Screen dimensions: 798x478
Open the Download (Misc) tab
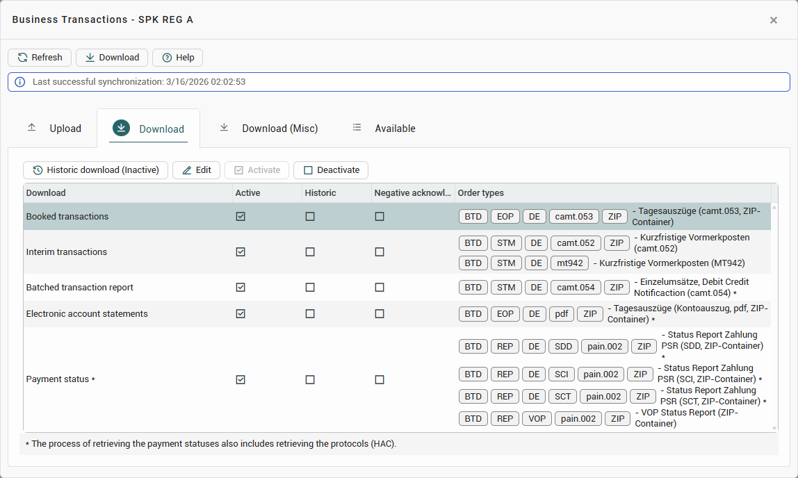(269, 129)
